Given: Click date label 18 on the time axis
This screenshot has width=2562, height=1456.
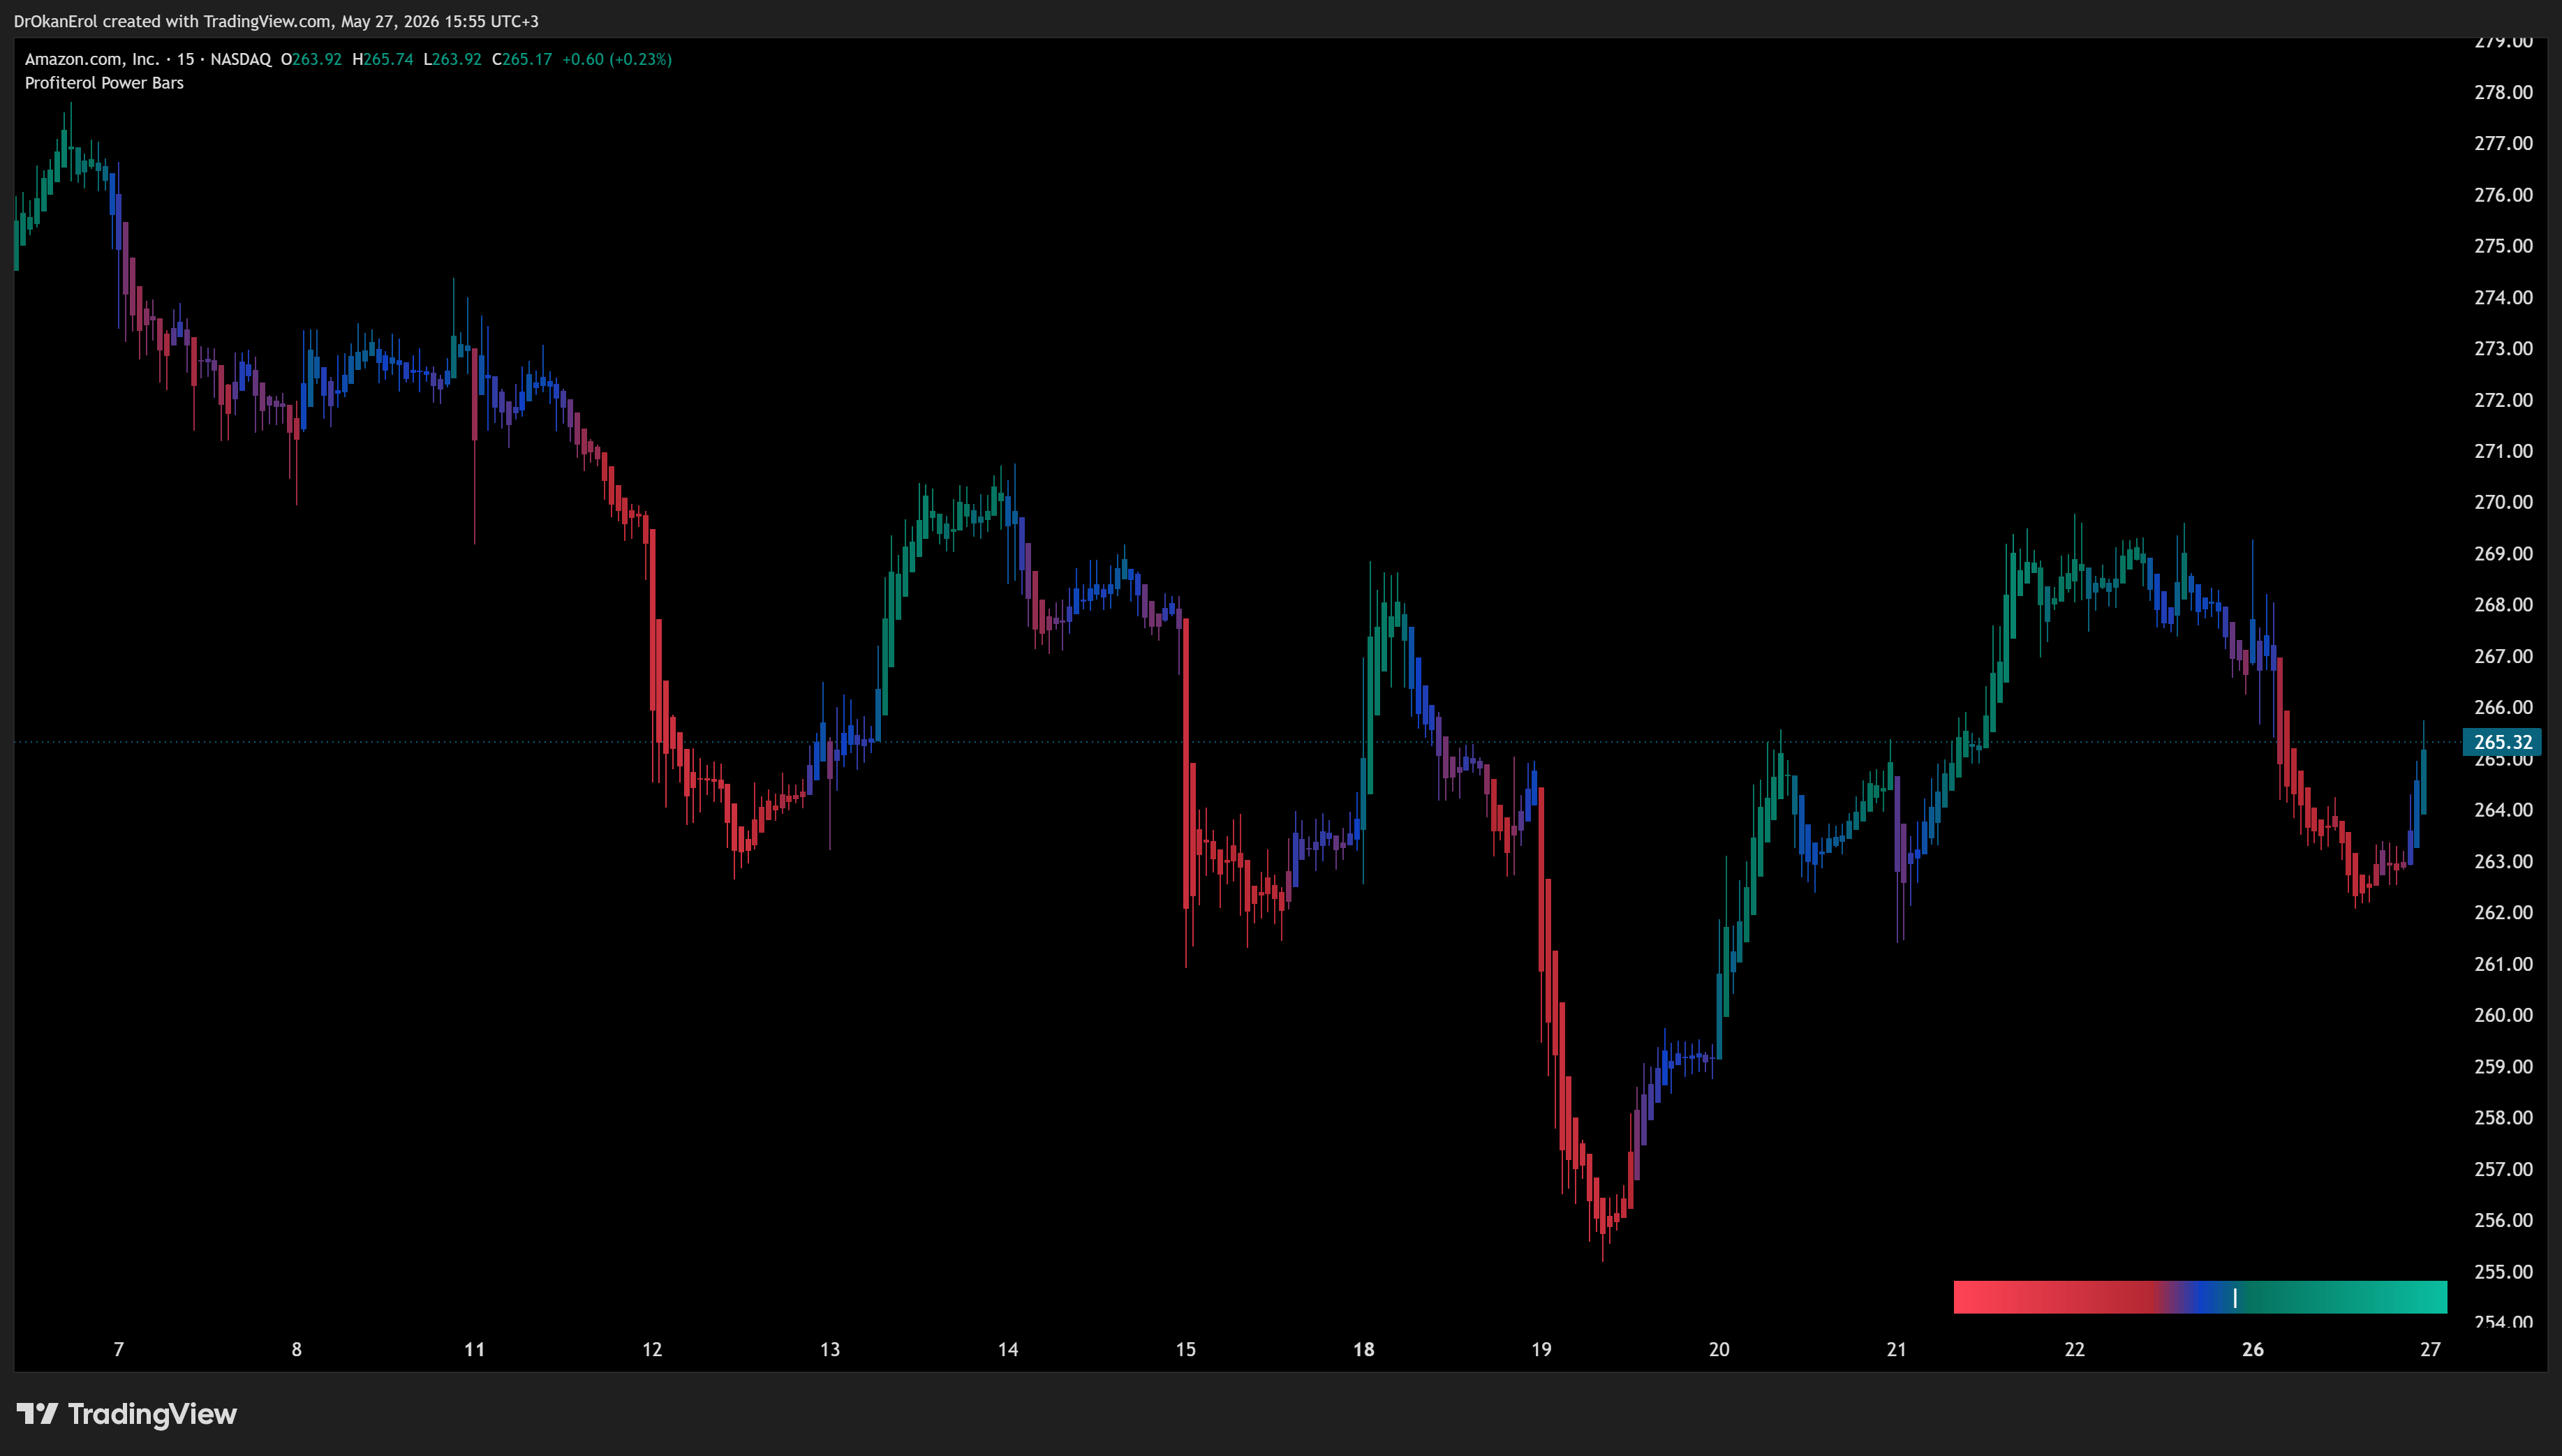Looking at the screenshot, I should coord(1364,1349).
